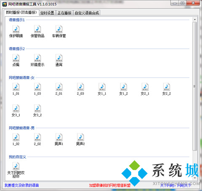Open the 定时设置 tab

pos(47,13)
